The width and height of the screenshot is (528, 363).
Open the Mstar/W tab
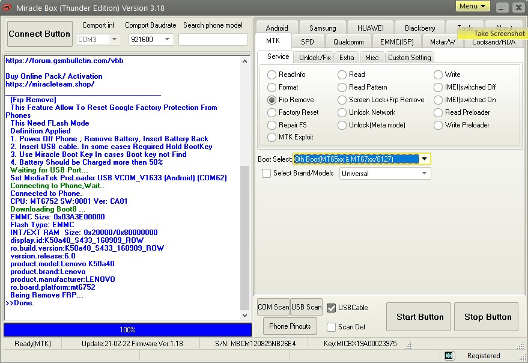tap(443, 42)
